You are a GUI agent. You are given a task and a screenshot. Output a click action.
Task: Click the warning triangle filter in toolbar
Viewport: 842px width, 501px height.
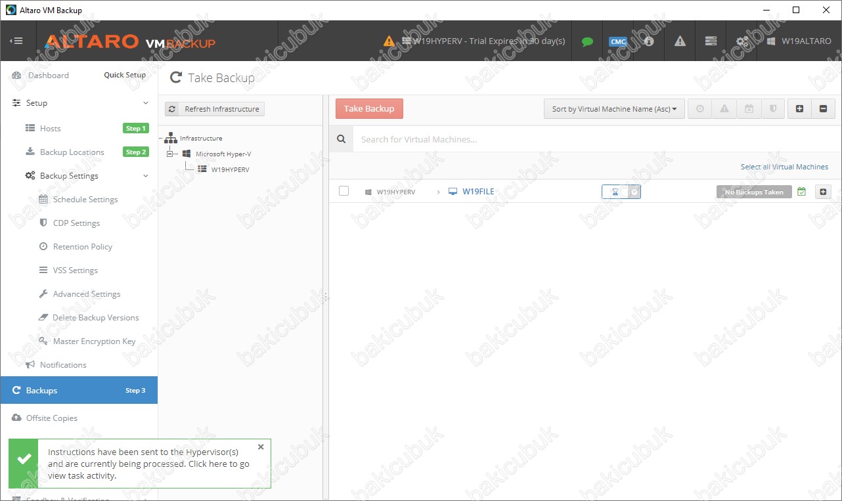coord(724,109)
